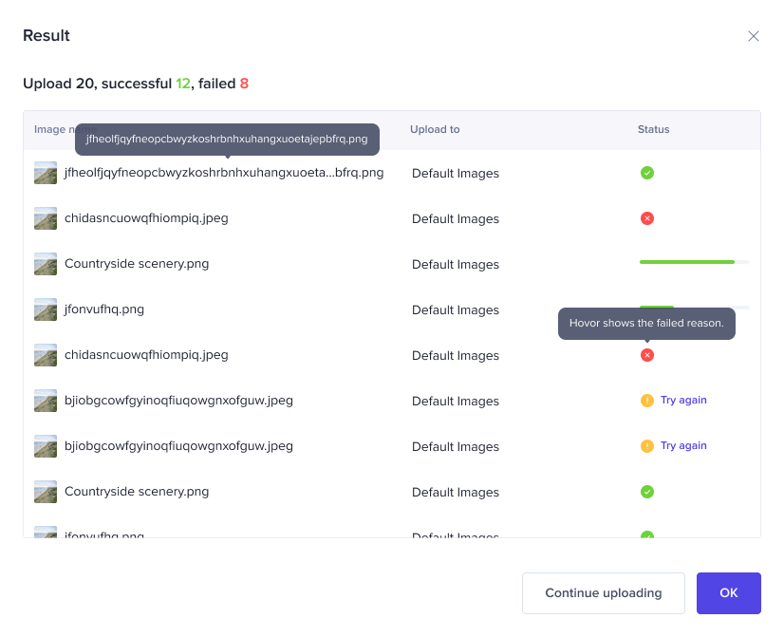Click green success icon for jfheolfjqyf file
Viewport: 784px width, 637px height.
pos(647,173)
